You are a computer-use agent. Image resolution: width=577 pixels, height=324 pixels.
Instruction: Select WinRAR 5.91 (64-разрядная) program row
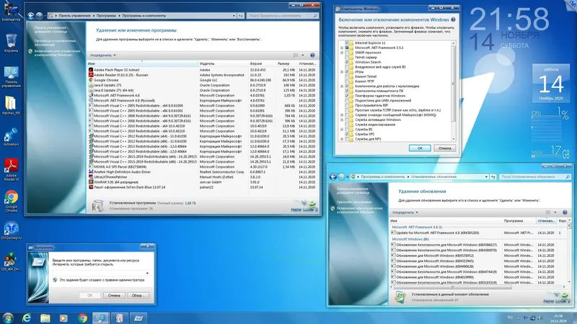(x=202, y=182)
